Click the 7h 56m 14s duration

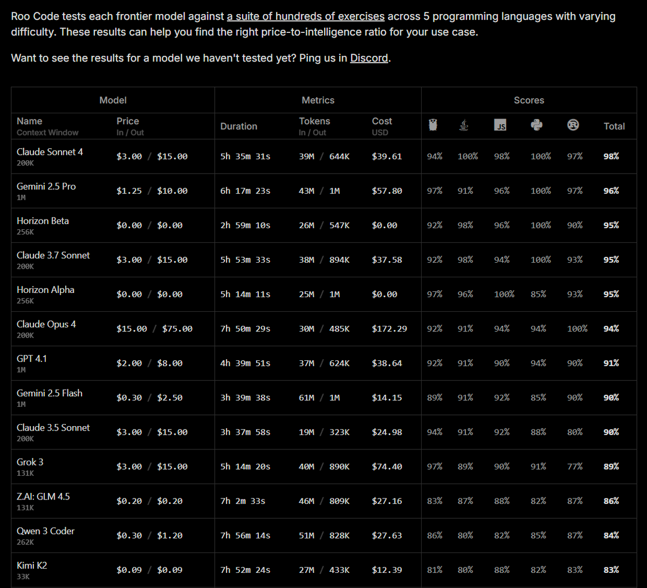[x=245, y=536]
